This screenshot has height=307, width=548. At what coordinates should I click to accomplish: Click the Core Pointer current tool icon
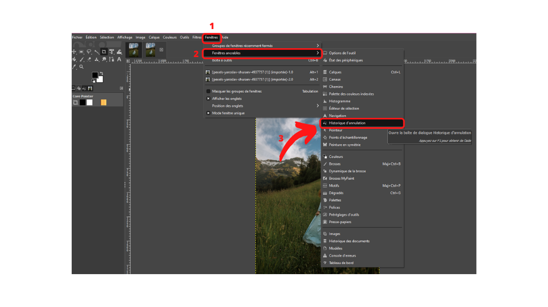(x=75, y=103)
